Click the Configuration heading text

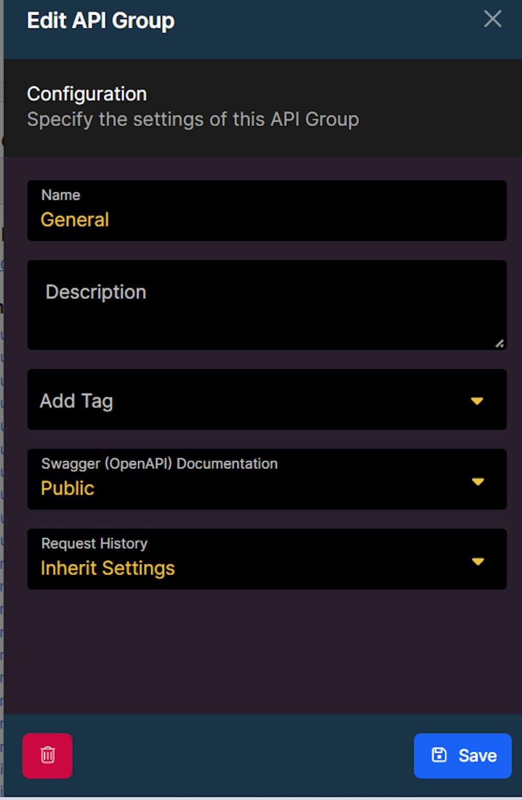coord(87,94)
